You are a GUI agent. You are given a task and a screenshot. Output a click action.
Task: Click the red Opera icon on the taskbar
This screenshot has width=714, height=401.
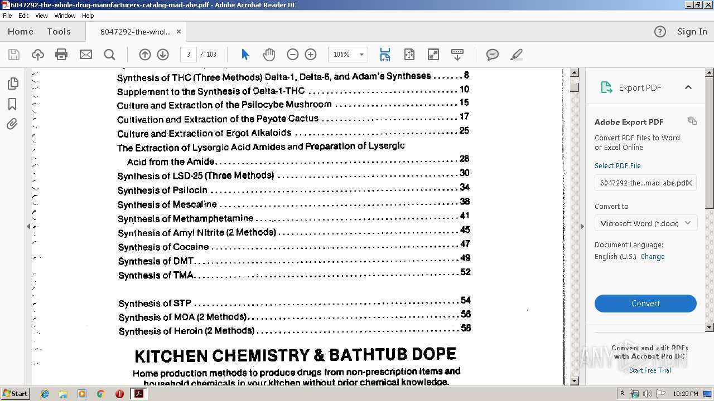[x=119, y=394]
